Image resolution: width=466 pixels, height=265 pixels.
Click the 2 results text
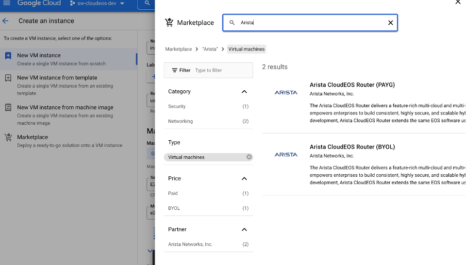(275, 67)
